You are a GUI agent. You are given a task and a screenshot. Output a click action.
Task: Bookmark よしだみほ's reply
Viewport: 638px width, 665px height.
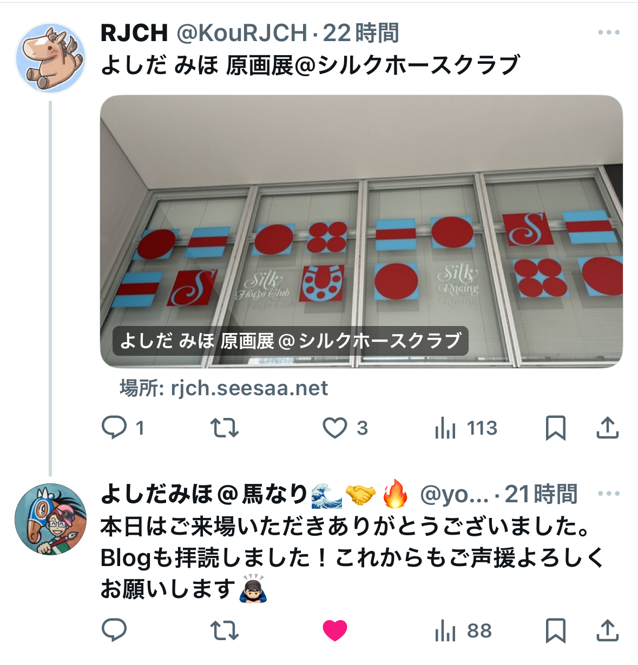pyautogui.click(x=556, y=630)
